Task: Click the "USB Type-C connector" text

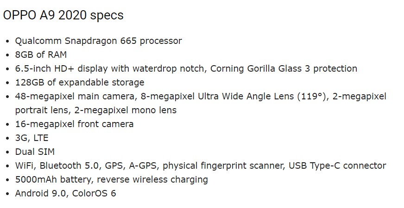Action: pyautogui.click(x=337, y=165)
